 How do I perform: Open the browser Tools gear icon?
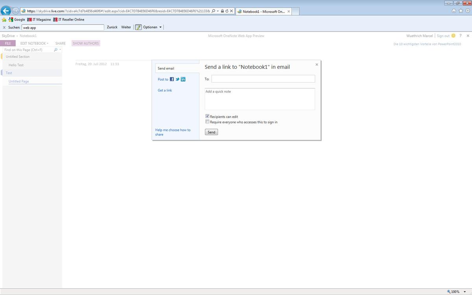467,11
